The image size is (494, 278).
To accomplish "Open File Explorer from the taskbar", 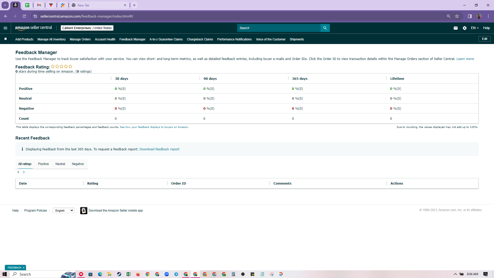I will pyautogui.click(x=110, y=274).
